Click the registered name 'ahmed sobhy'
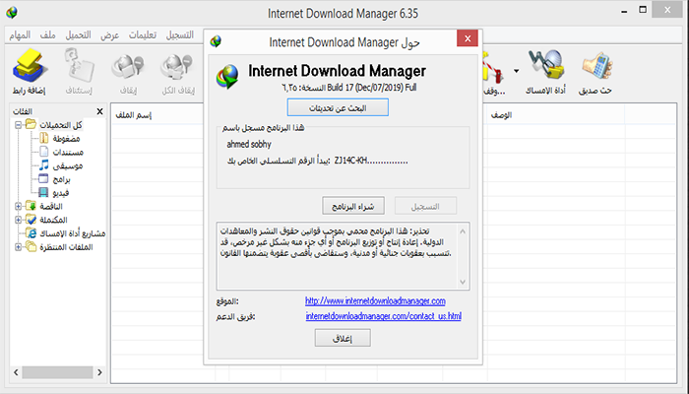Viewport: 689px width, 394px height. 249,144
